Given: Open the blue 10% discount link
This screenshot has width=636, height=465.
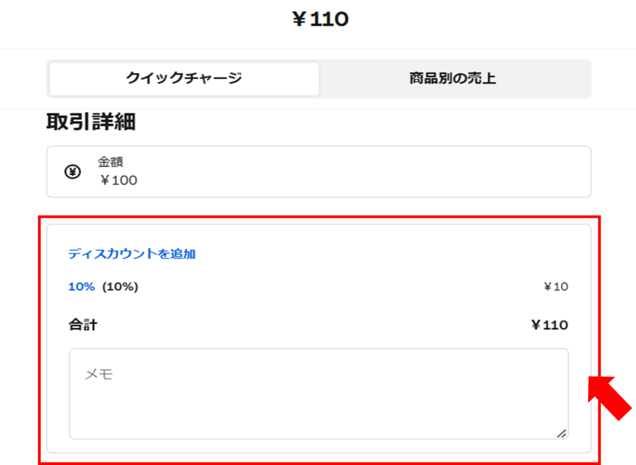Looking at the screenshot, I should pyautogui.click(x=81, y=286).
